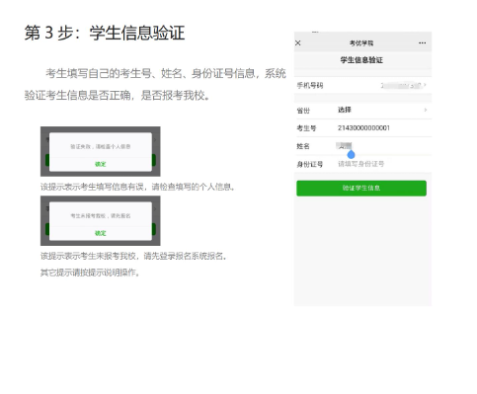Tap the 验证学生信息 green button
The height and width of the screenshot is (394, 477).
(x=361, y=188)
